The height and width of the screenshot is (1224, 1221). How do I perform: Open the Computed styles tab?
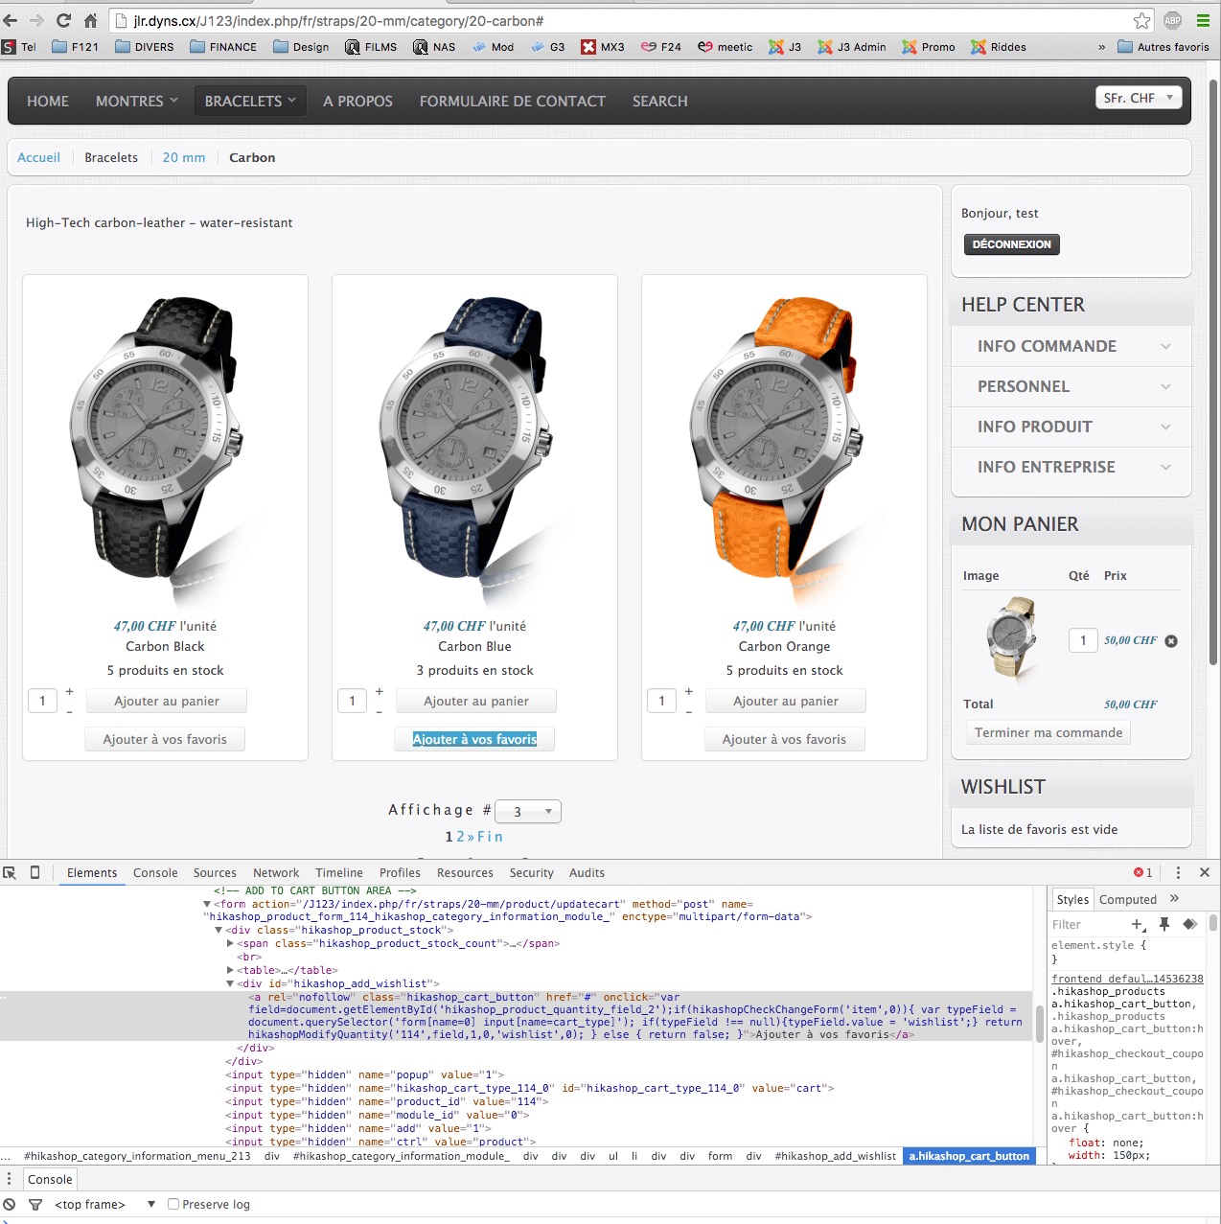click(1127, 899)
